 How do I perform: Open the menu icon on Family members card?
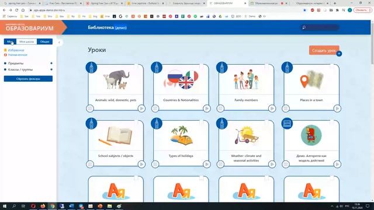point(220,108)
